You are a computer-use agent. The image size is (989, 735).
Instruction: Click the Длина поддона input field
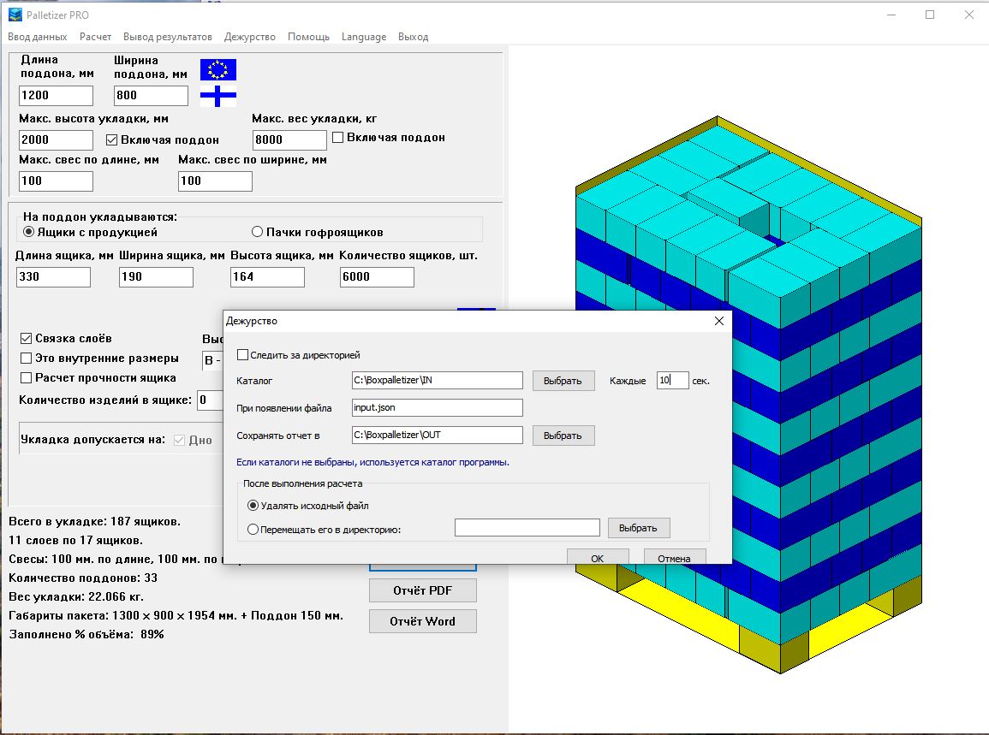pos(57,96)
